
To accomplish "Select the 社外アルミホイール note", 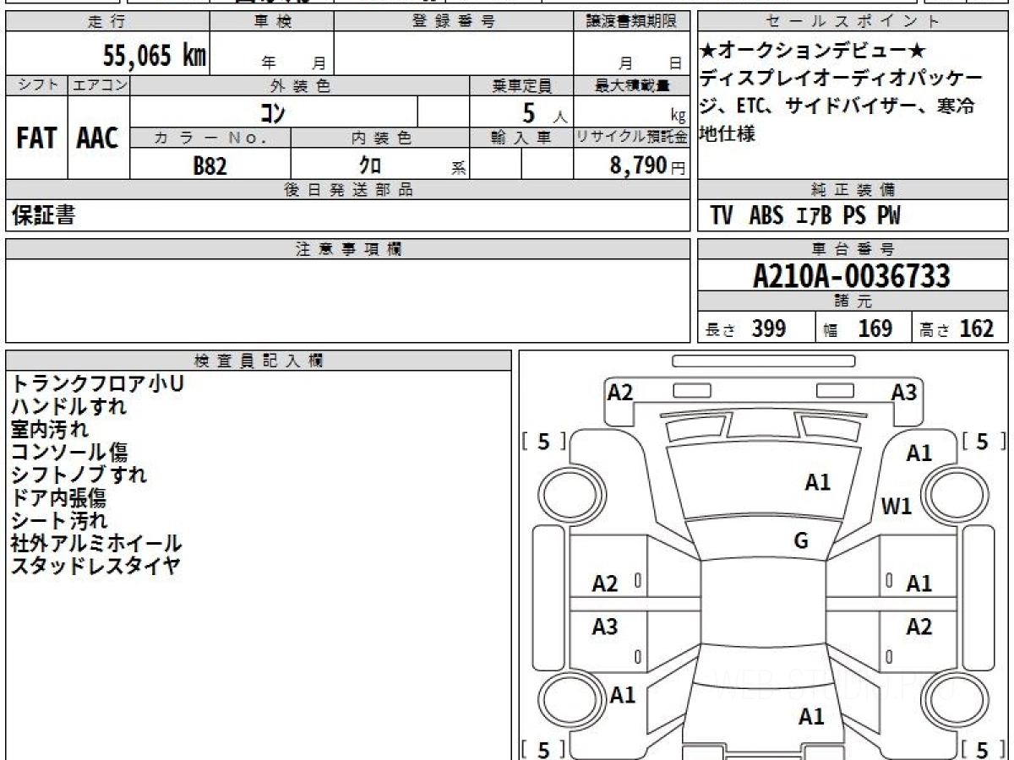I will (x=96, y=544).
